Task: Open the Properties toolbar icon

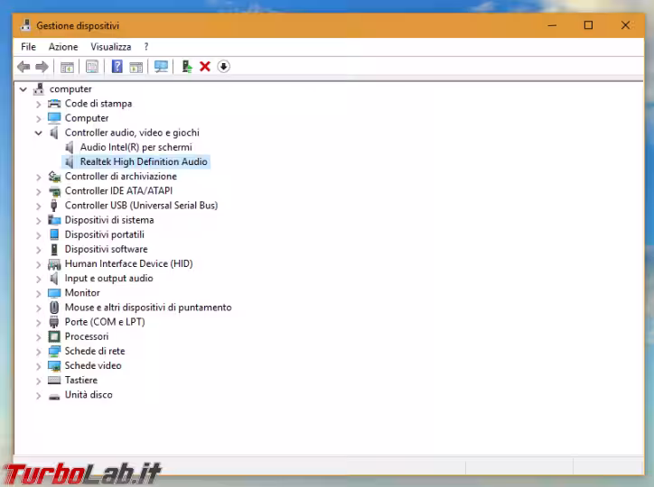Action: 92,67
